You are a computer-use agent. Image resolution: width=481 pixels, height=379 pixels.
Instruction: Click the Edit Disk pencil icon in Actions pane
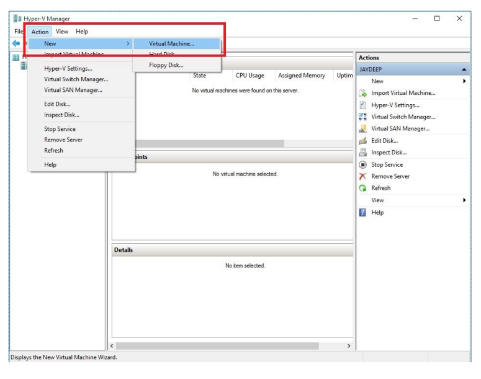[363, 141]
